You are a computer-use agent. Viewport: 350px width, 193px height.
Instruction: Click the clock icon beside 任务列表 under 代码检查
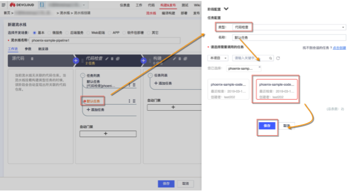[82, 75]
